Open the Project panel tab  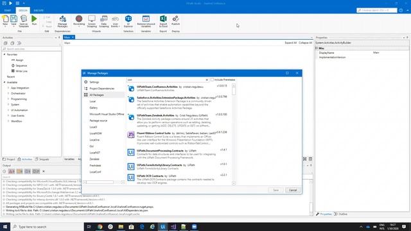(x=9, y=159)
